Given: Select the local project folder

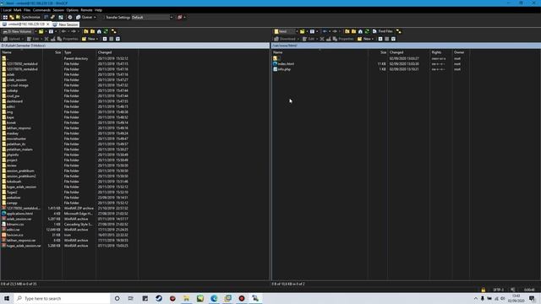Looking at the screenshot, I should tap(12, 160).
